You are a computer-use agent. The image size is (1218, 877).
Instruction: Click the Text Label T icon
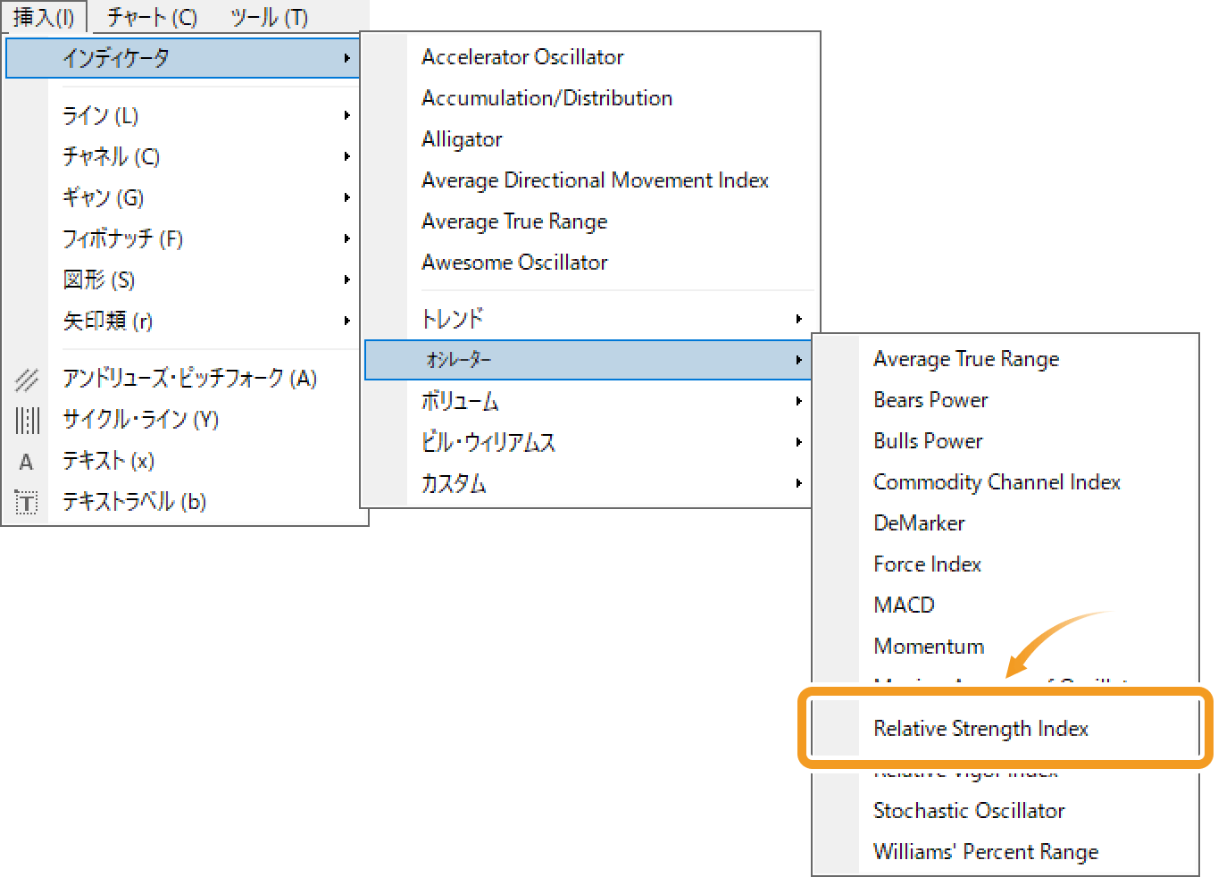pyautogui.click(x=27, y=503)
